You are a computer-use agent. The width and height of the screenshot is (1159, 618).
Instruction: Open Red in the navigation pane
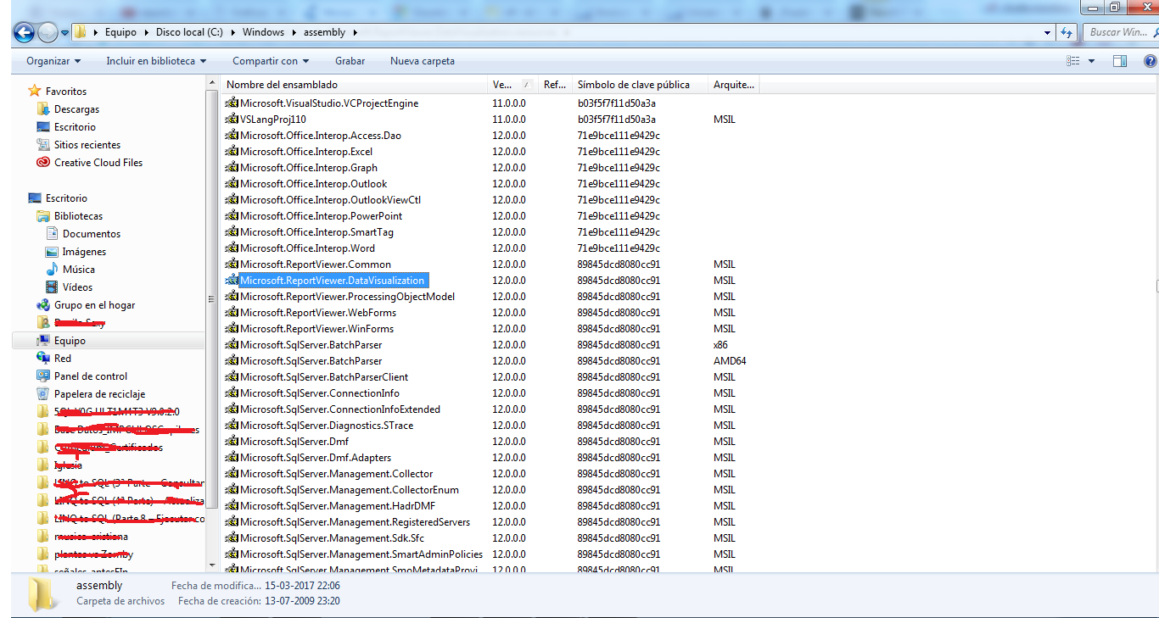[x=63, y=359]
